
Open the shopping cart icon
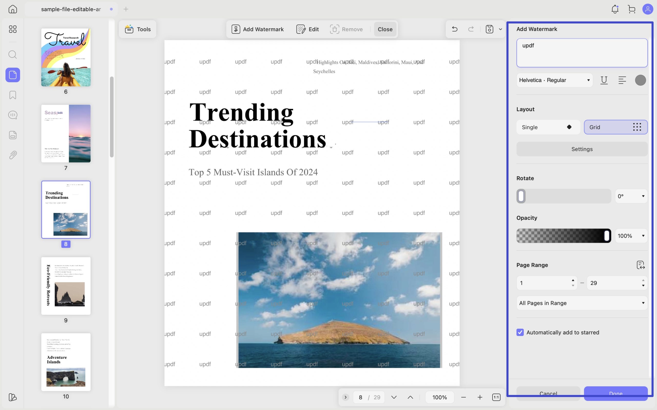coord(632,9)
